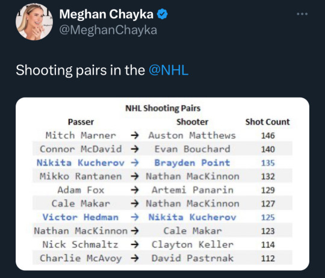Viewport: 325px width, 278px height.
Task: Click the blue arrow after Nikita Kucherov
Action: [x=135, y=163]
